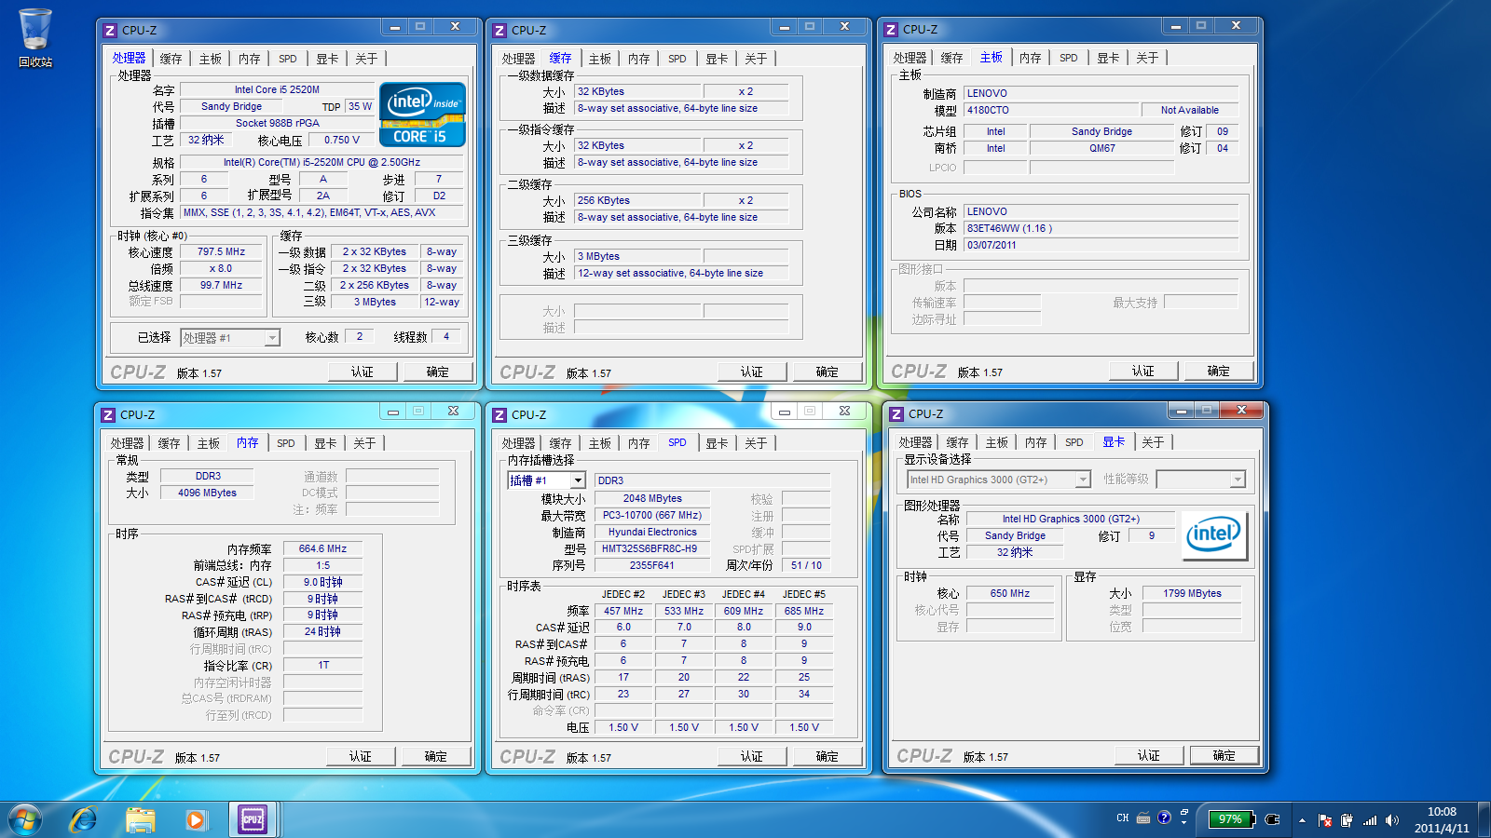Click the CPU-Z title icon of SPD window

pyautogui.click(x=499, y=414)
